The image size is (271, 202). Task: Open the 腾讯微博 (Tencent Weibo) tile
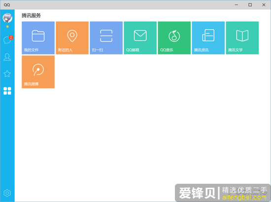38,72
